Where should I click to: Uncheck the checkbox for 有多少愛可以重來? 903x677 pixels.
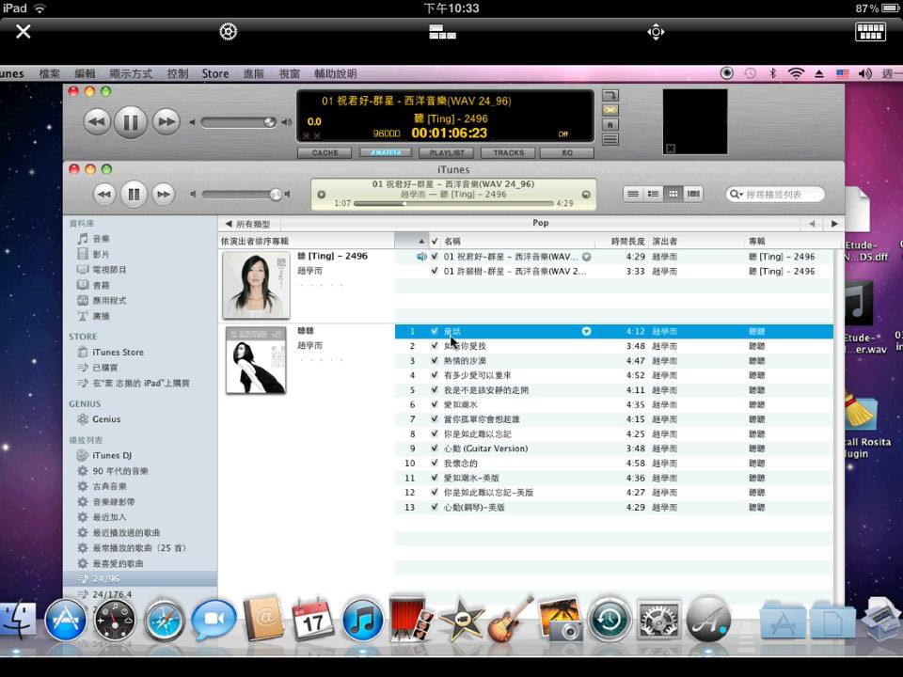(435, 375)
